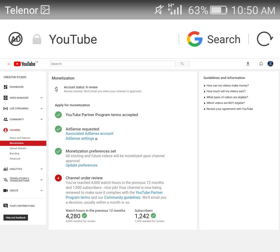Click the Analytics bar chart icon

5,169
